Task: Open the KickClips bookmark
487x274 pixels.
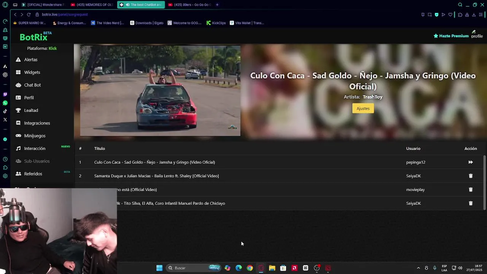Action: coord(216,23)
